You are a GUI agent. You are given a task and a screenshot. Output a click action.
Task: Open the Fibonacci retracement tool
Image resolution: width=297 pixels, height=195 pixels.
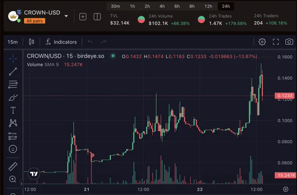tap(13, 84)
